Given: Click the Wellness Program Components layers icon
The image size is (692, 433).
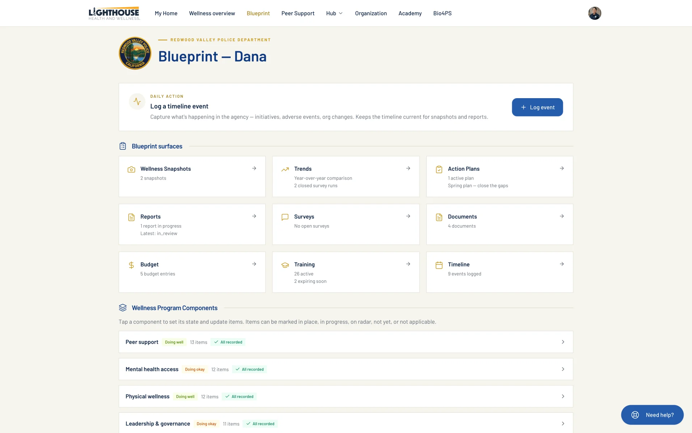Looking at the screenshot, I should [123, 308].
